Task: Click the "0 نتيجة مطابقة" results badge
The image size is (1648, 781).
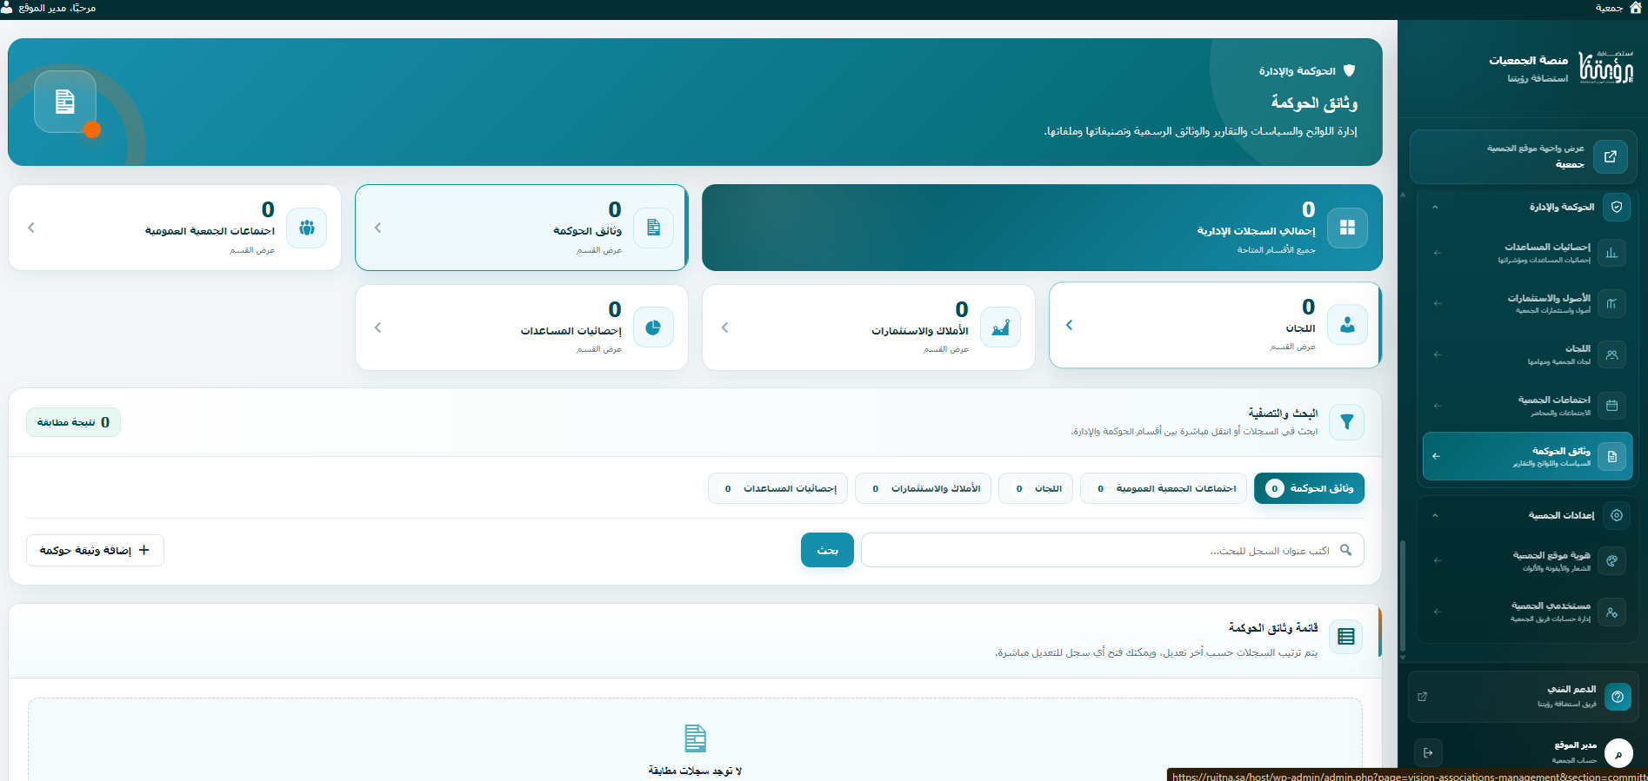Action: point(73,422)
